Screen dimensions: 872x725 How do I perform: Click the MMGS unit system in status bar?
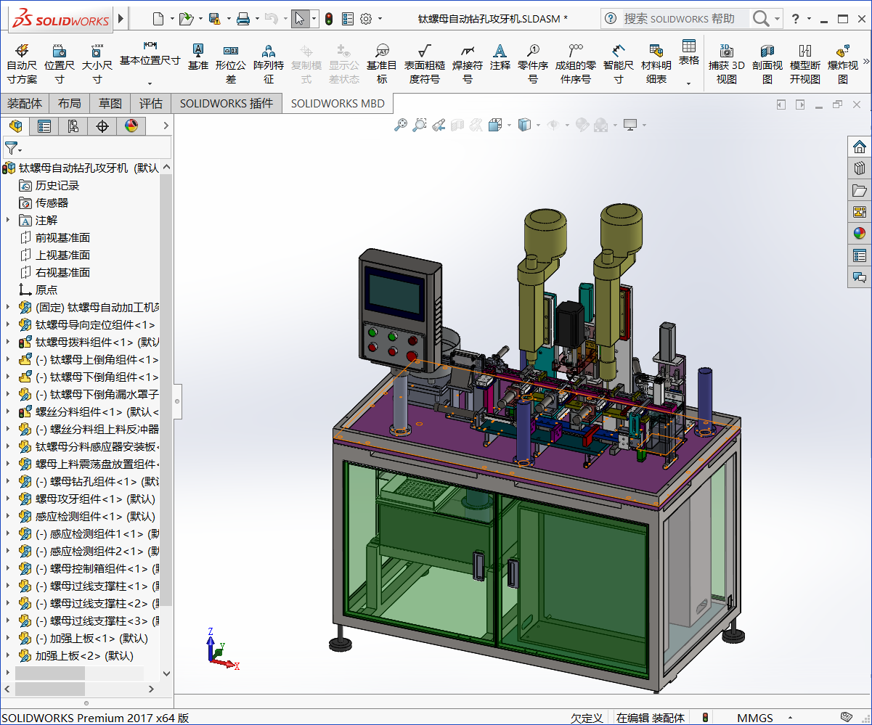pyautogui.click(x=755, y=718)
